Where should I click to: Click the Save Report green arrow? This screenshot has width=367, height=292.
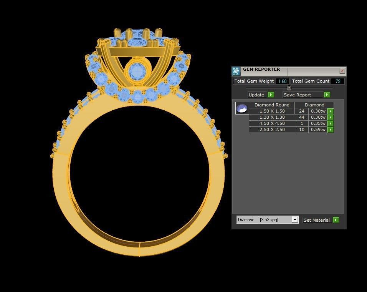coord(327,95)
